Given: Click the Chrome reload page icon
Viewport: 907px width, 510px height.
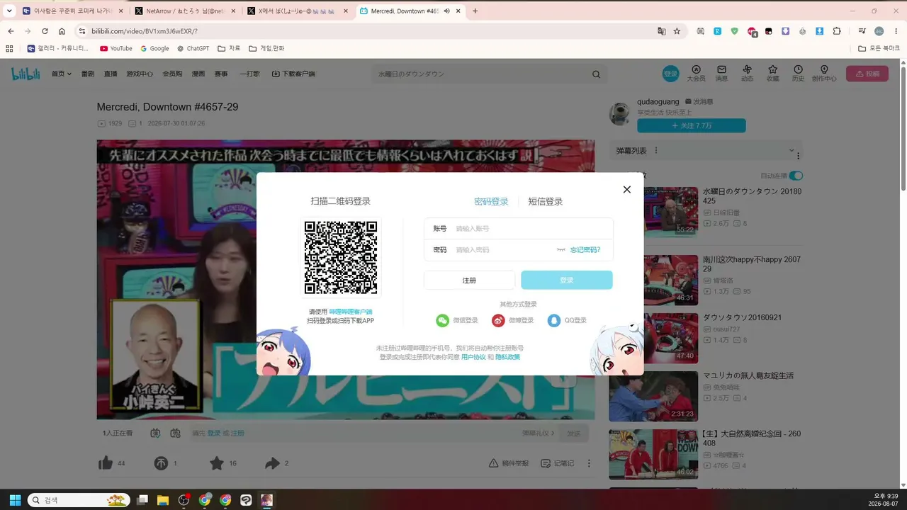Looking at the screenshot, I should (x=45, y=31).
